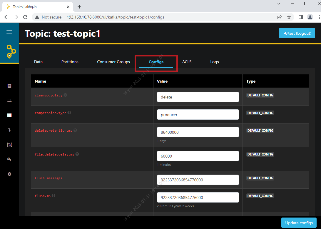
Task: Open the Settings gear icon in the sidebar
Action: (9, 174)
